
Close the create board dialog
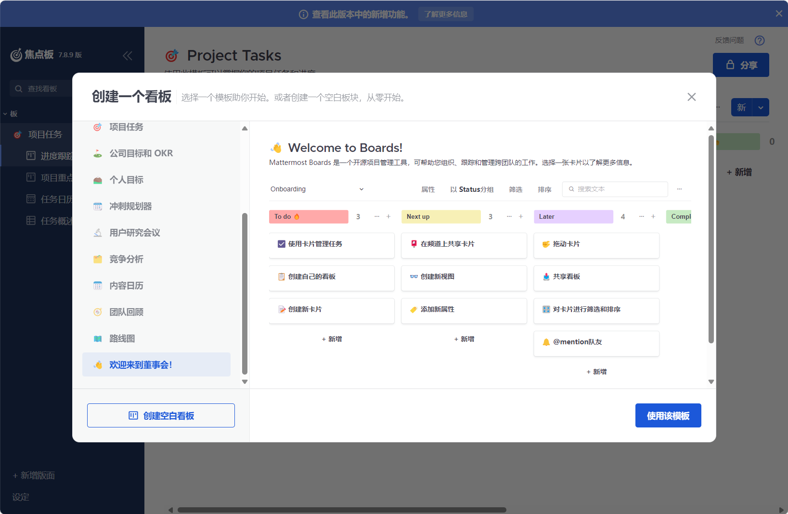[691, 97]
